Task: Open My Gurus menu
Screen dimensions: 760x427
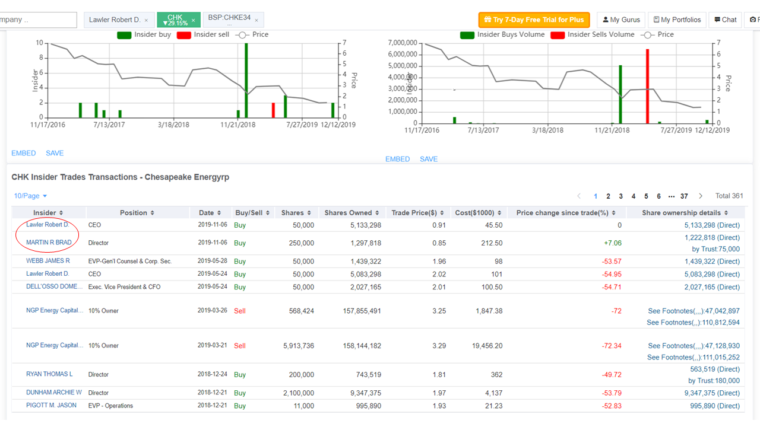Action: pos(621,20)
